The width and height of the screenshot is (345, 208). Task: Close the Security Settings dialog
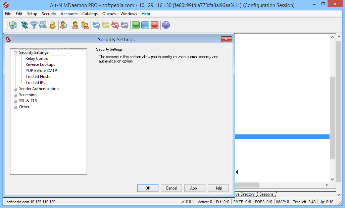click(227, 39)
